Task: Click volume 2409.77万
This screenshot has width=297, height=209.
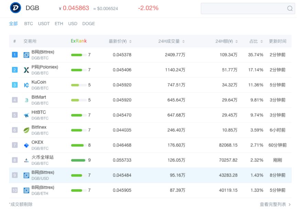Action: coord(175,55)
